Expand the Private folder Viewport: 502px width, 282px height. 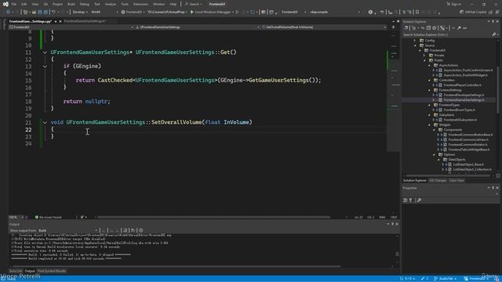point(425,56)
